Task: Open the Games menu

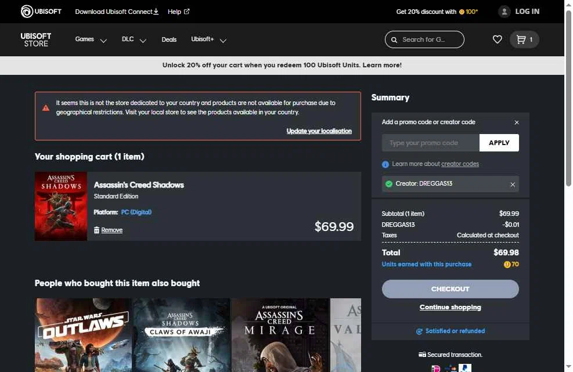Action: click(84, 39)
